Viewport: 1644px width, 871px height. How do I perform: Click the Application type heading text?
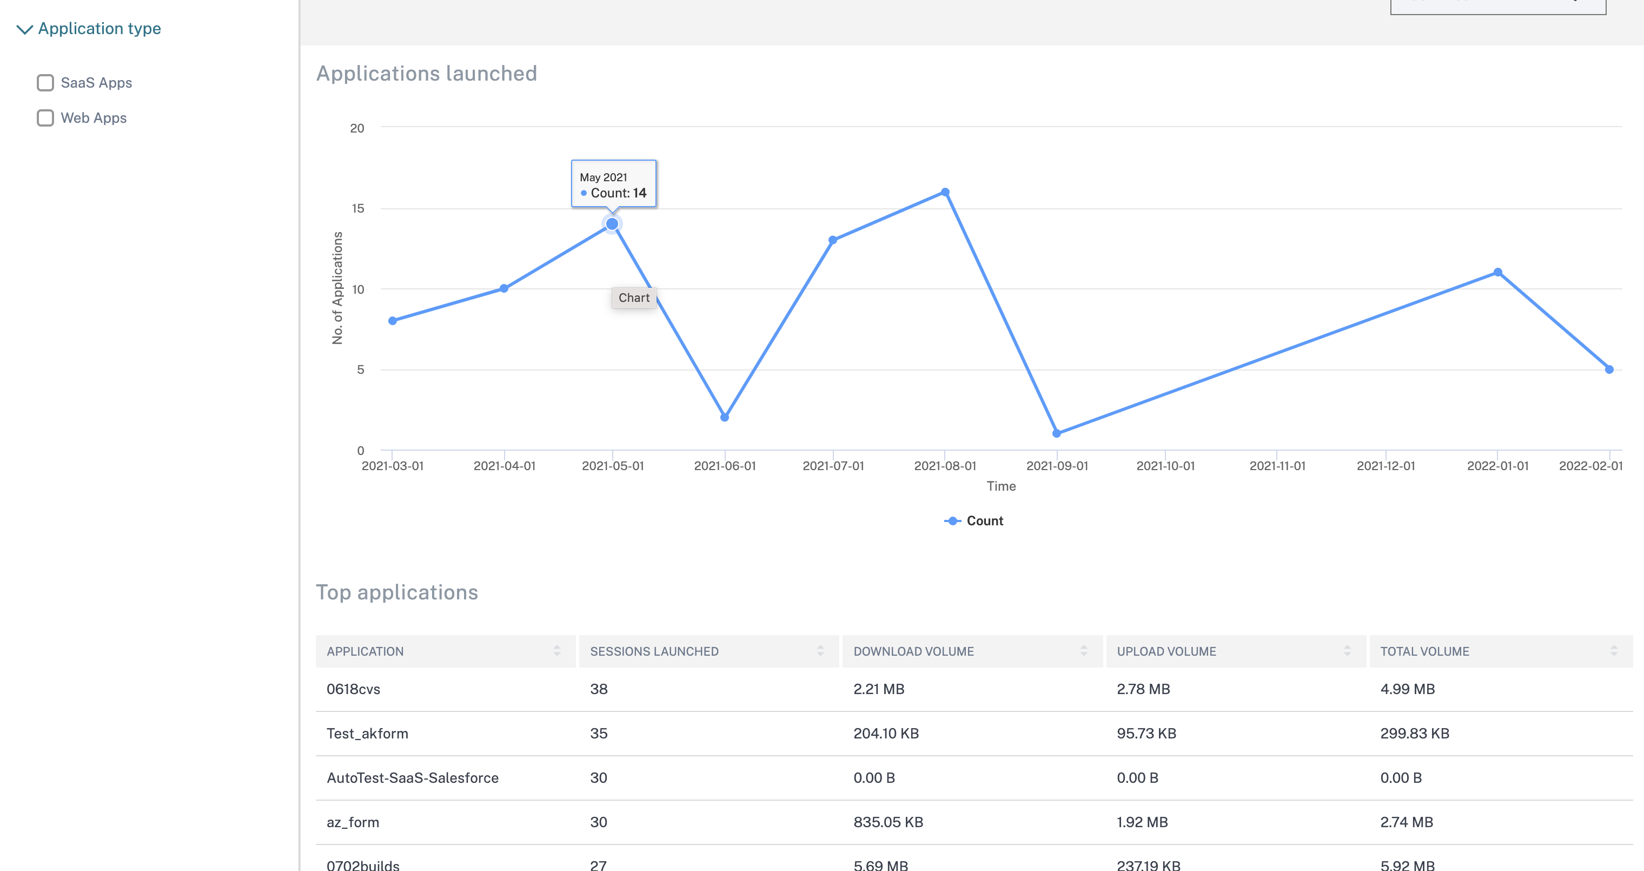(99, 29)
